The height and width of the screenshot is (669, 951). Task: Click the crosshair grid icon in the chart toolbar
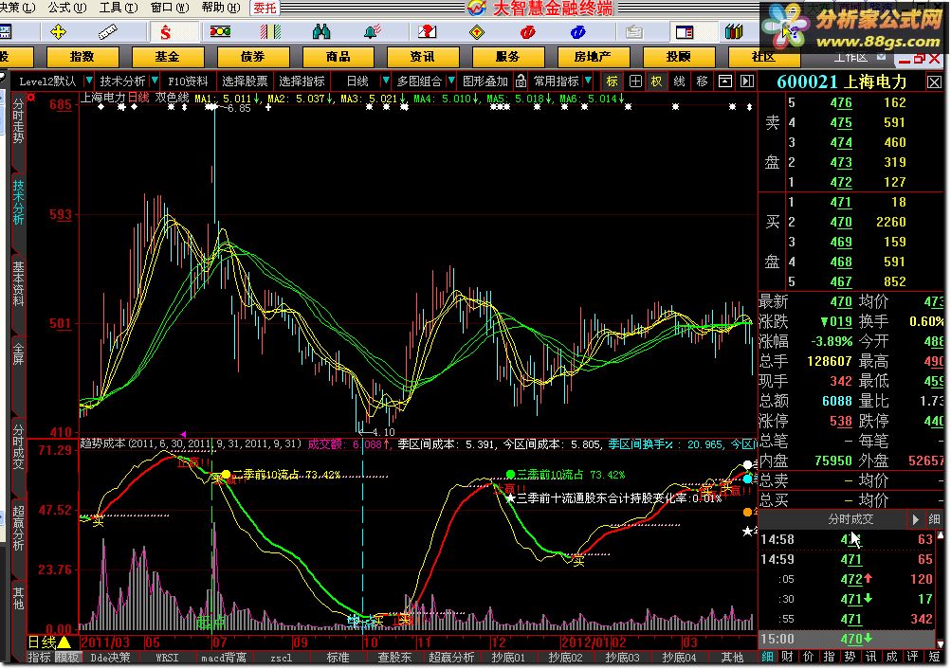pyautogui.click(x=635, y=81)
